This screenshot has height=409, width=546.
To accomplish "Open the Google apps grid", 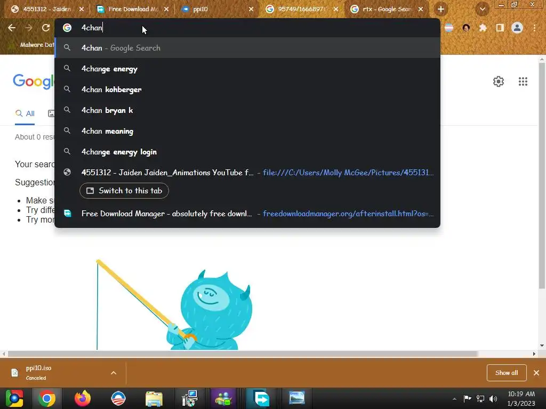I will pyautogui.click(x=523, y=81).
